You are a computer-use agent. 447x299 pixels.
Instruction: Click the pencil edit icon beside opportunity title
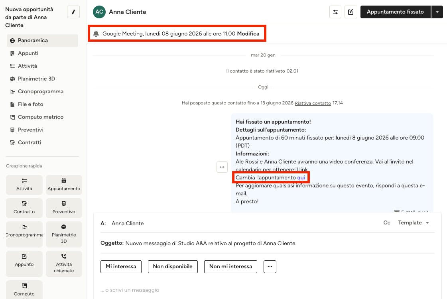coord(73,12)
